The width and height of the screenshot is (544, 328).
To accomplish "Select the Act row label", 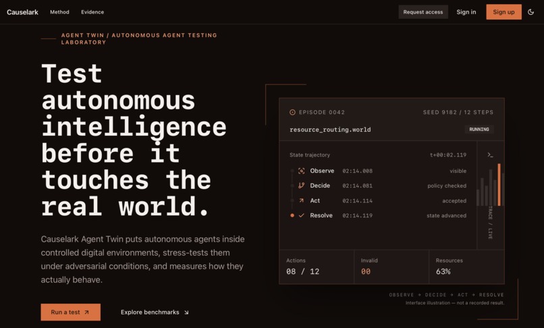I will 315,200.
